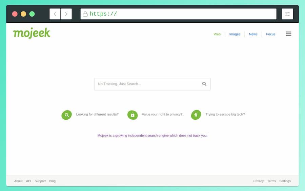
Task: Go back with the browser back arrow
Action: pos(55,14)
